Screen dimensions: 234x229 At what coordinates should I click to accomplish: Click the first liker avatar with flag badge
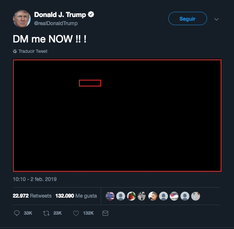[110, 196]
